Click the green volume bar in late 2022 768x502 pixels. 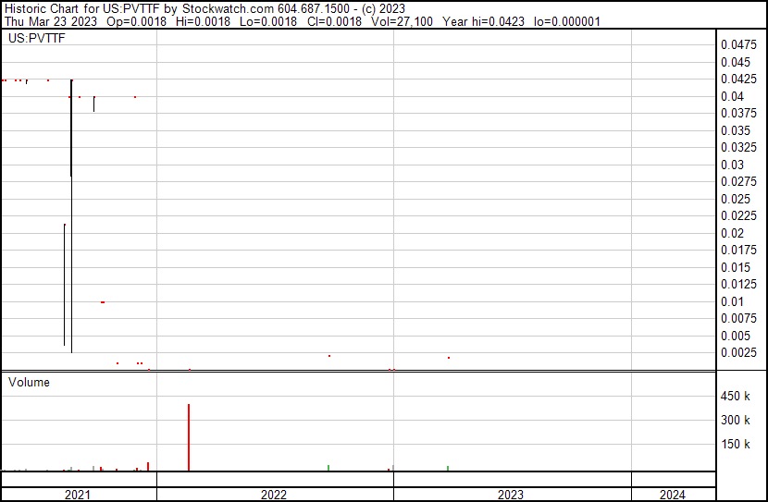tap(328, 468)
